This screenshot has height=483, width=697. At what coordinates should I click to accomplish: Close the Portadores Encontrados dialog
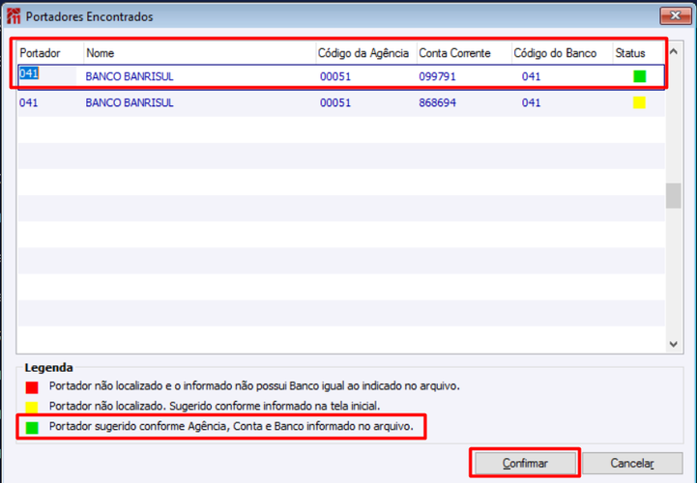click(x=675, y=16)
